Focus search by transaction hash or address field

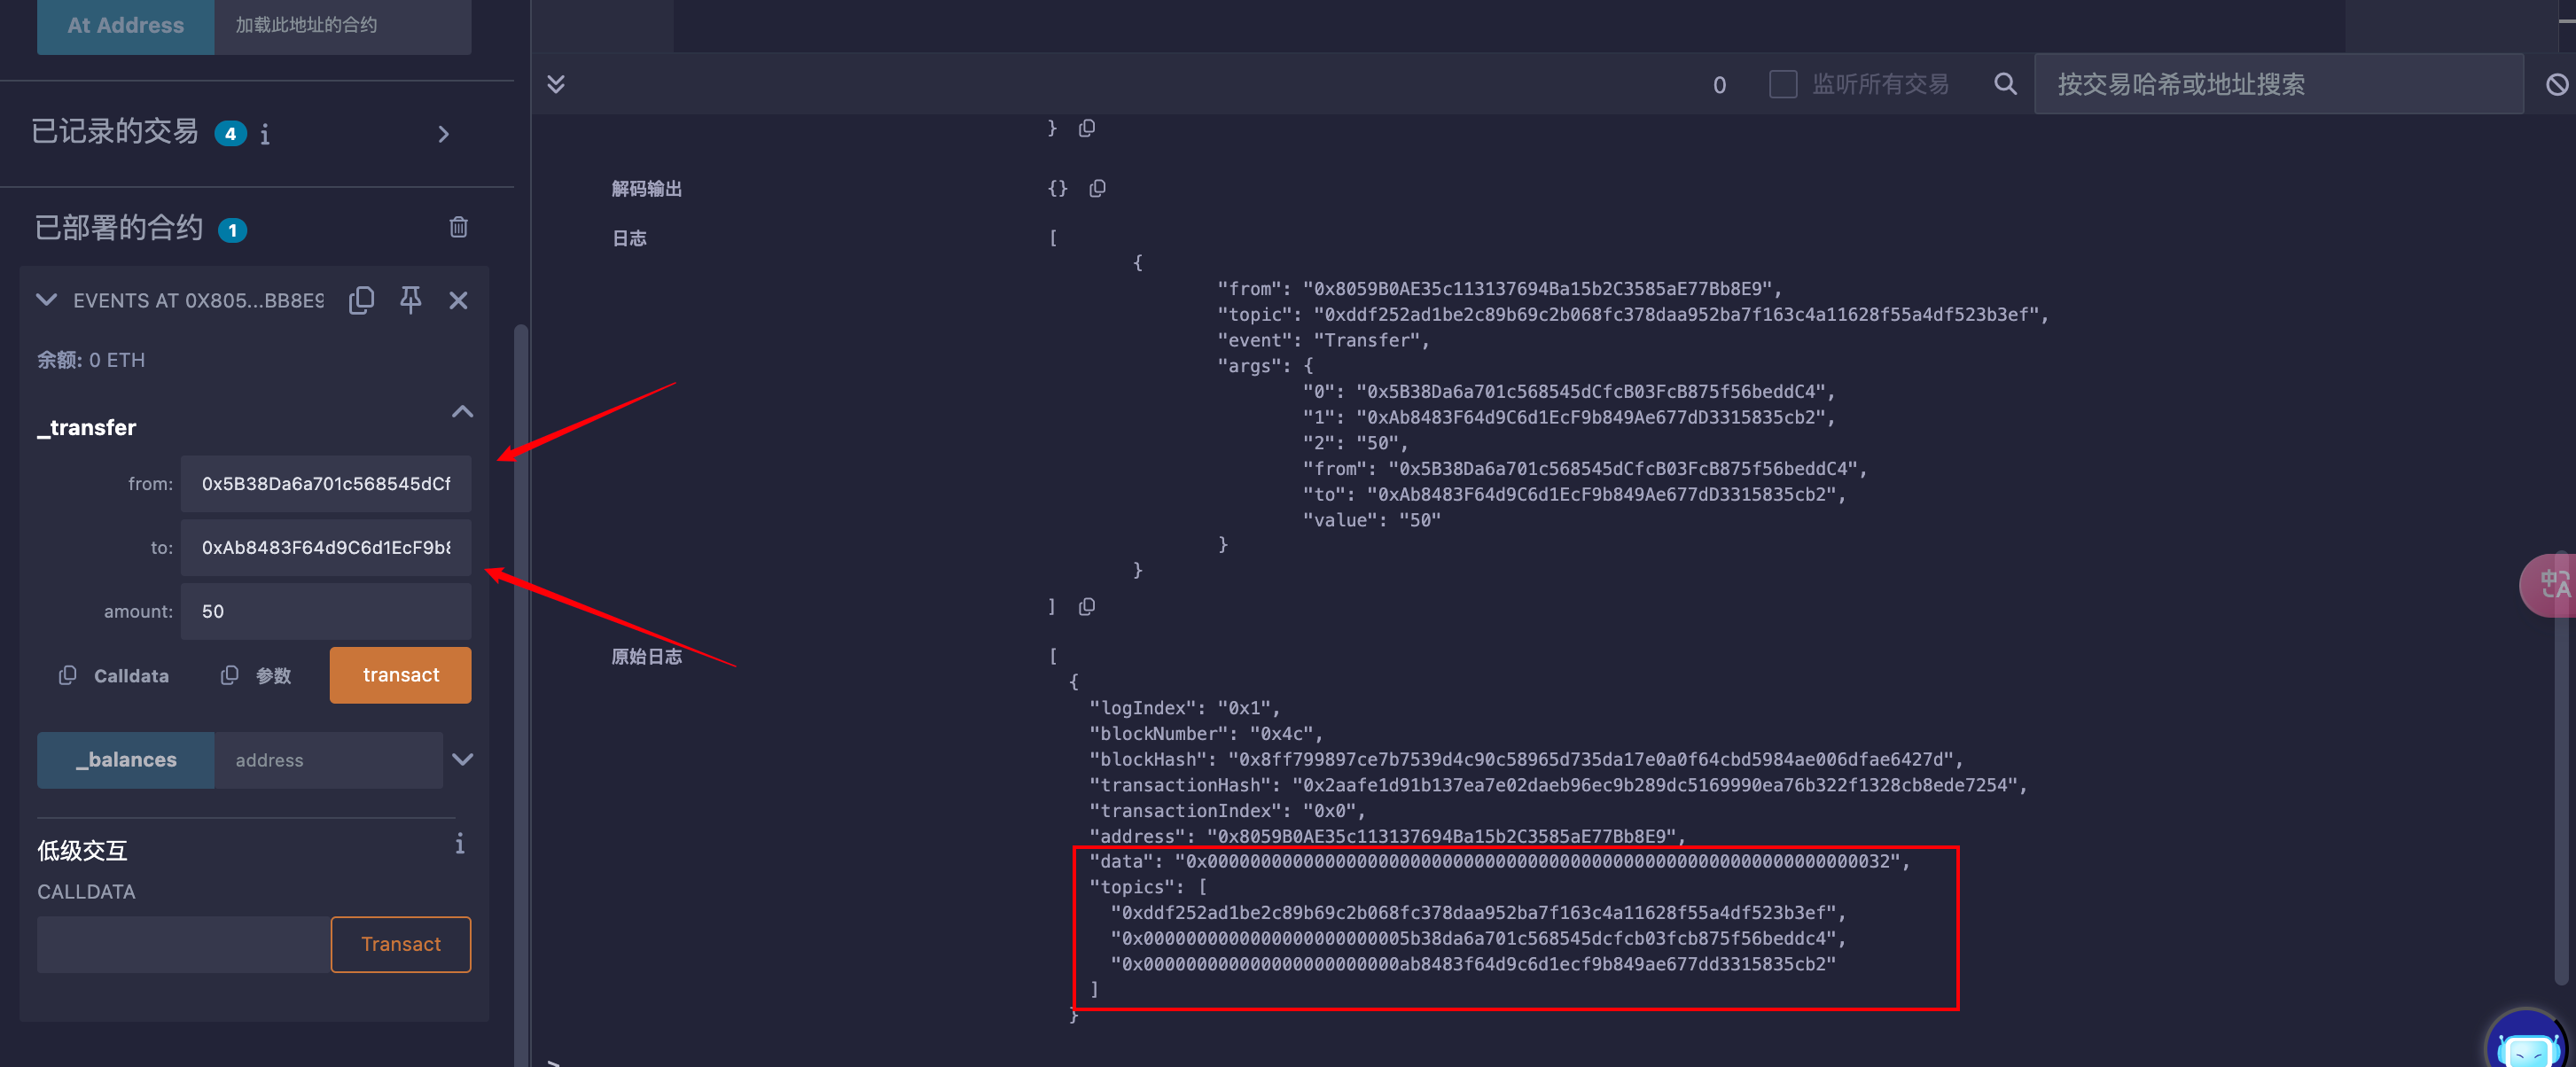[2278, 84]
